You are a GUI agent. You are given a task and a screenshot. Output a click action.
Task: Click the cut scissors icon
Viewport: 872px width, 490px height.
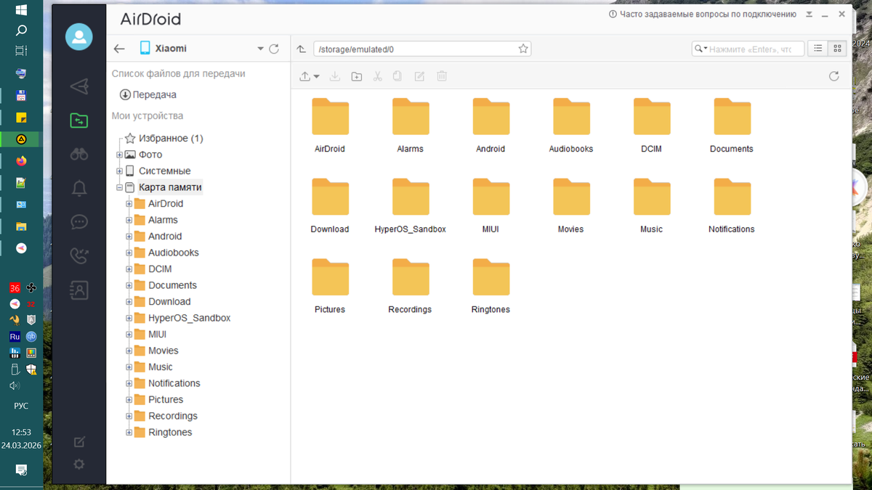click(378, 76)
